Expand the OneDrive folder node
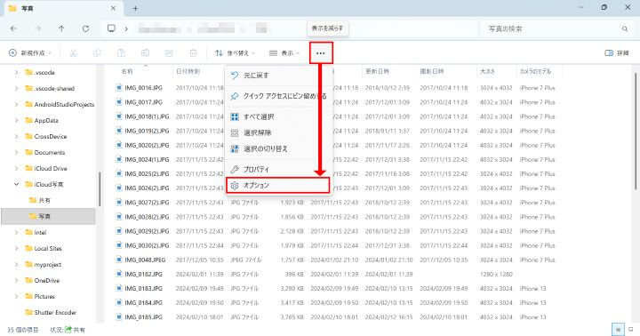The image size is (640, 336). click(16, 281)
